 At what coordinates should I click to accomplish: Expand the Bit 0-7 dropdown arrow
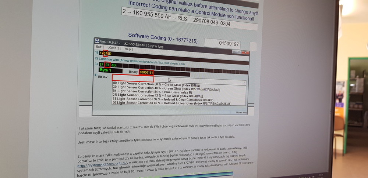(244, 83)
